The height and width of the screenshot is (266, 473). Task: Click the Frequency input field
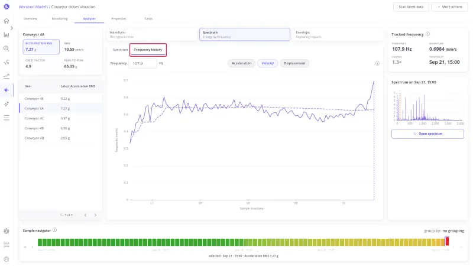[x=142, y=63]
